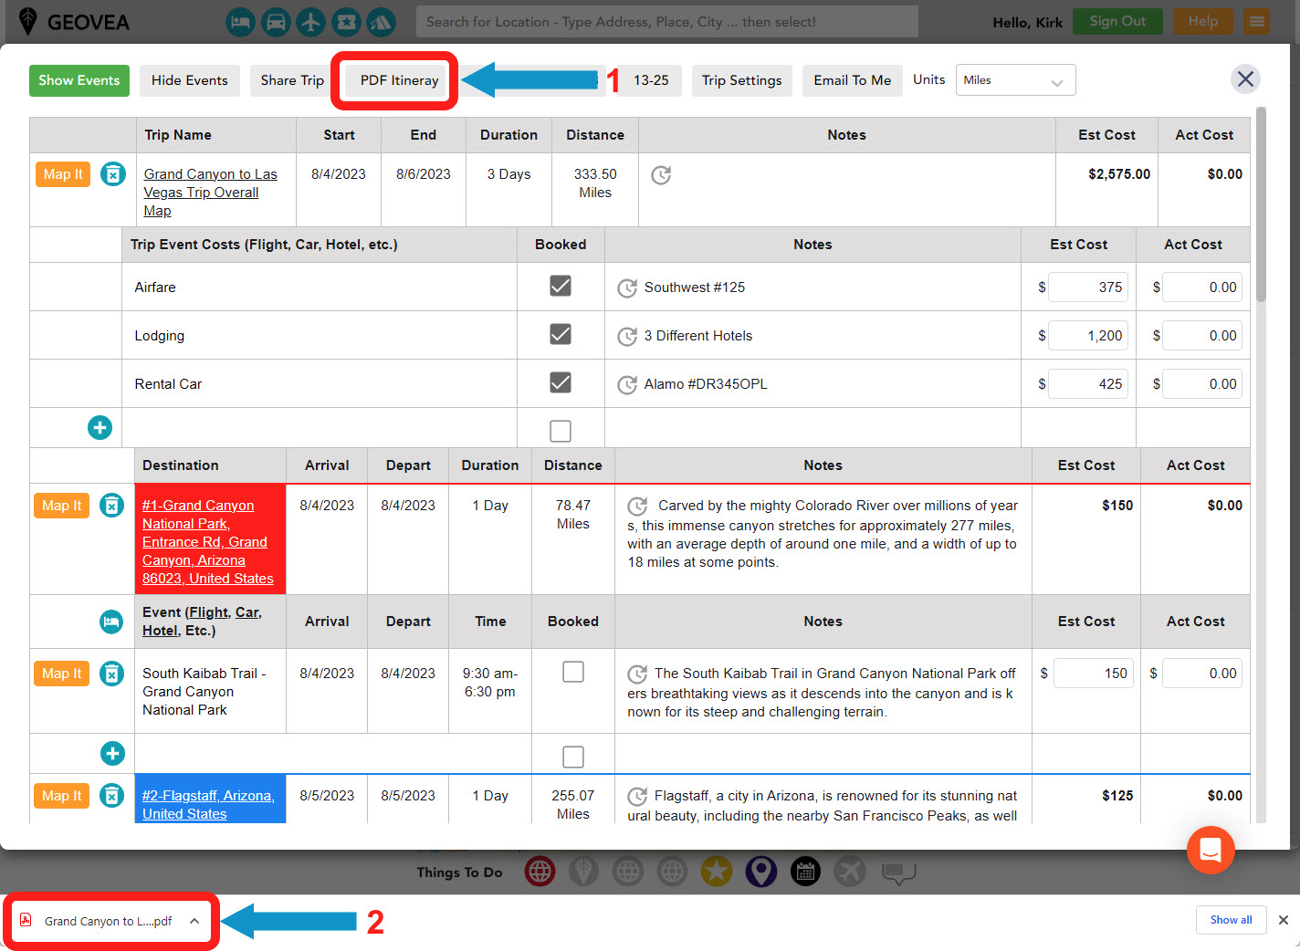The height and width of the screenshot is (951, 1300).
Task: Uncheck the Airfare booked checkbox
Action: click(560, 285)
